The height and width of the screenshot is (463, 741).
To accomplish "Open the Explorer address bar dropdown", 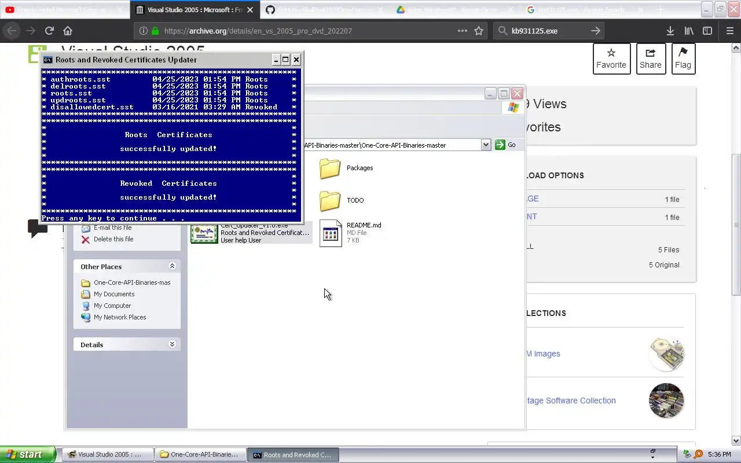I will (x=486, y=145).
